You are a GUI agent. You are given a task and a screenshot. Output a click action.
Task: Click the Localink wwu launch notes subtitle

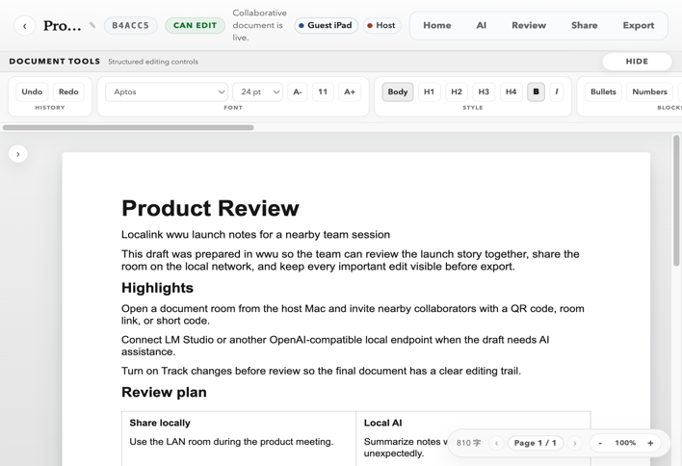coord(256,234)
